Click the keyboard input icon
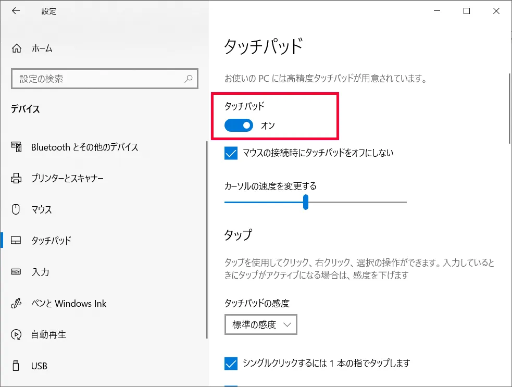Viewport: 512px width, 387px height. pos(16,272)
